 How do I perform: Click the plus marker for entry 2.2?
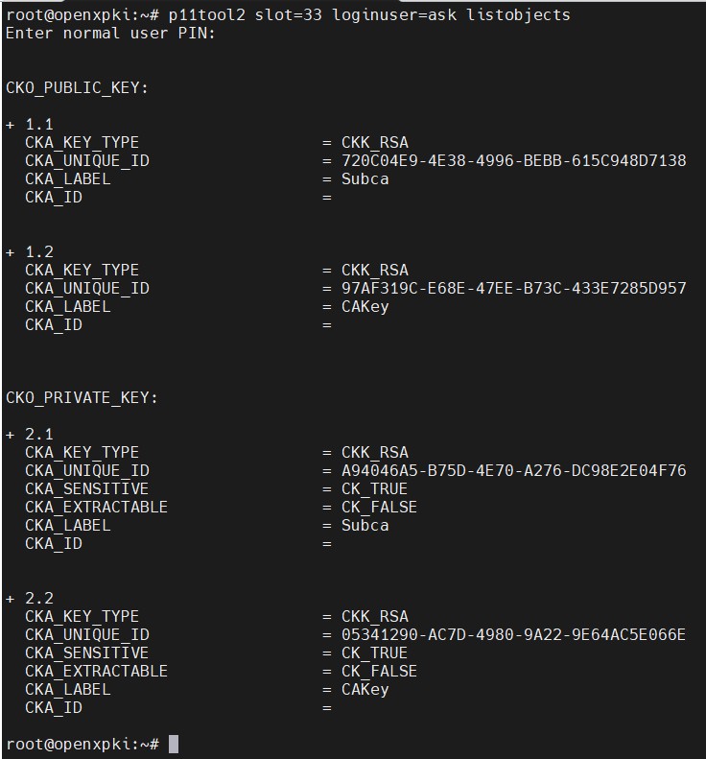tap(11, 599)
